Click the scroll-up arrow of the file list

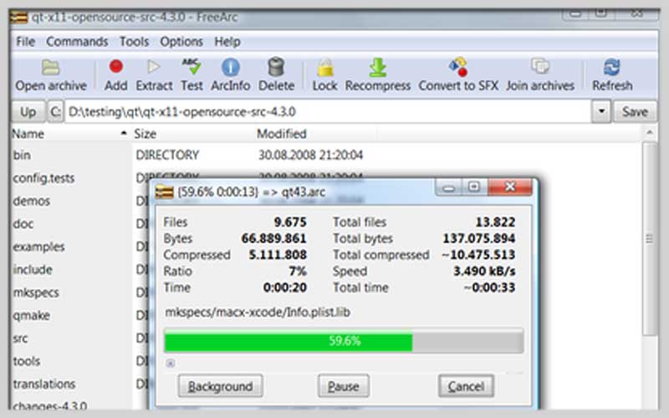click(650, 133)
